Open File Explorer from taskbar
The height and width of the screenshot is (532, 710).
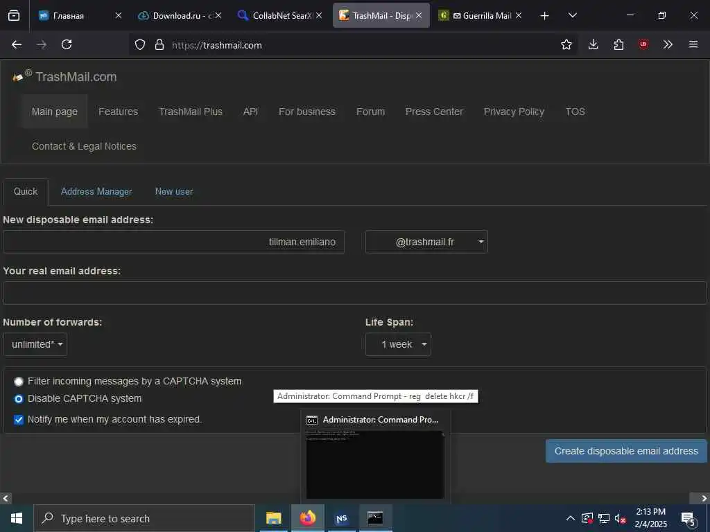point(273,518)
